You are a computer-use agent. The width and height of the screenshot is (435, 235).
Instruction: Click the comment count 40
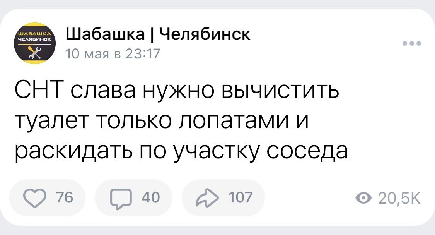[x=151, y=197]
